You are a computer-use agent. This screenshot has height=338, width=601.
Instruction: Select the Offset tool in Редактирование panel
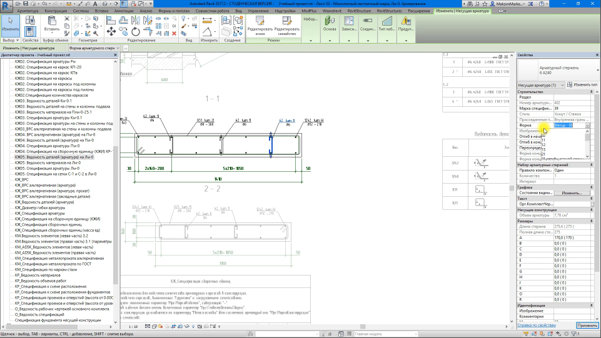click(123, 20)
